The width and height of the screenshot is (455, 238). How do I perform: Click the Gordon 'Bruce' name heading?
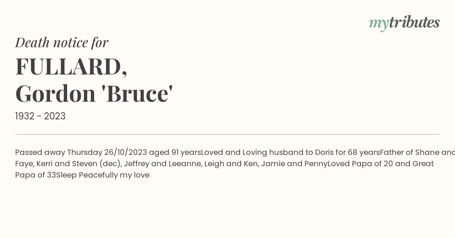pos(94,93)
